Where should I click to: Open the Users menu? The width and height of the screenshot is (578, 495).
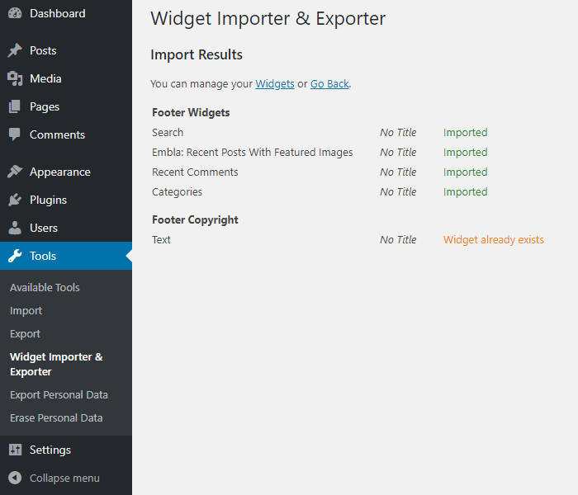click(44, 228)
